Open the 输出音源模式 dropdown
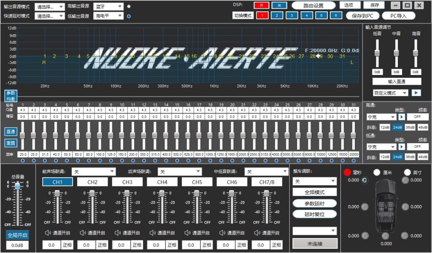The height and width of the screenshot is (253, 432). coord(50,7)
